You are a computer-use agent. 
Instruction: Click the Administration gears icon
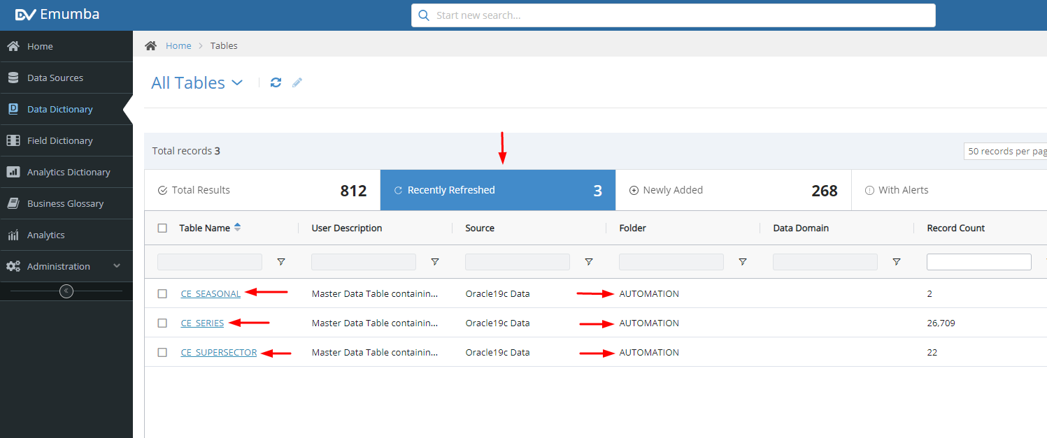pyautogui.click(x=13, y=266)
